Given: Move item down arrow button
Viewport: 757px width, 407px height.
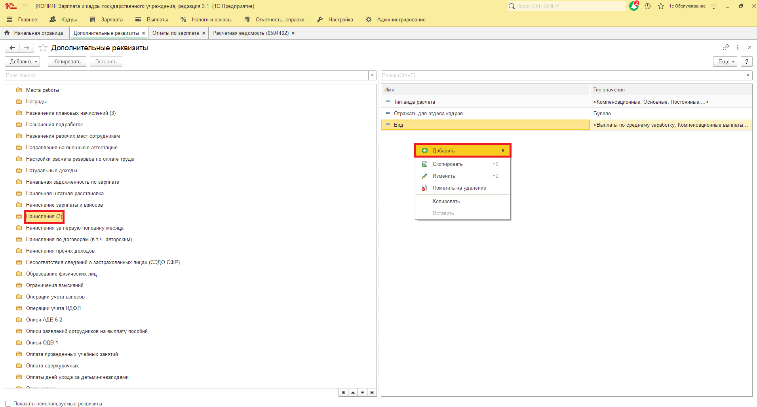Looking at the screenshot, I should 362,393.
